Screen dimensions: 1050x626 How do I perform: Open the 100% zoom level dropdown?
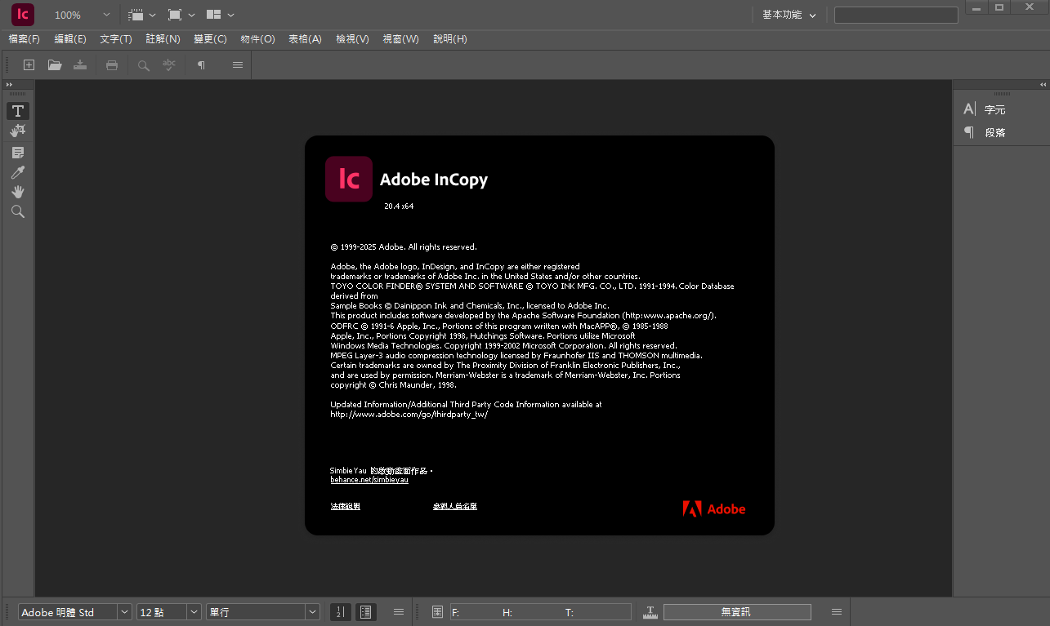(106, 15)
